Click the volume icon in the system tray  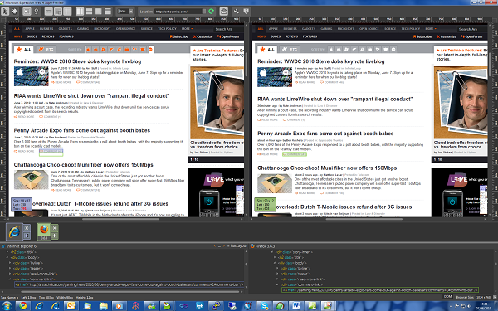[470, 306]
